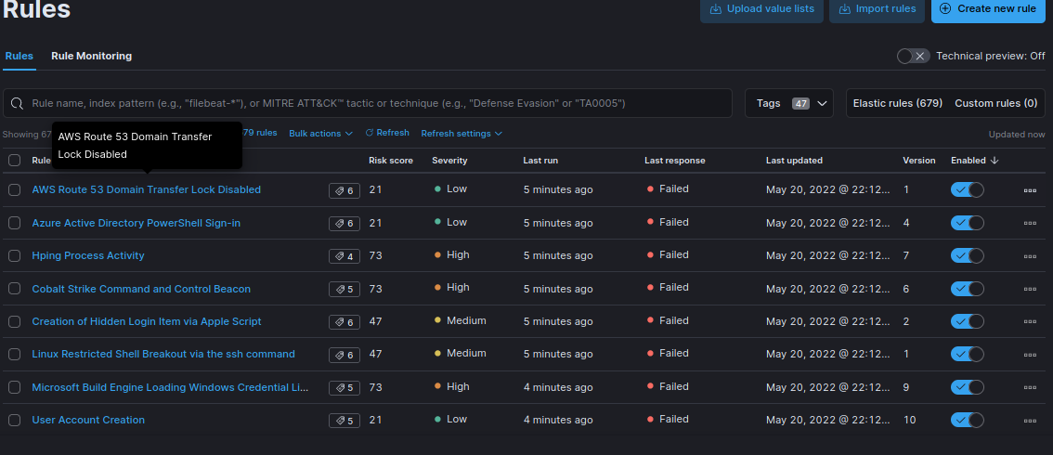This screenshot has height=455, width=1053.
Task: Expand the Bulk actions menu
Action: 320,134
